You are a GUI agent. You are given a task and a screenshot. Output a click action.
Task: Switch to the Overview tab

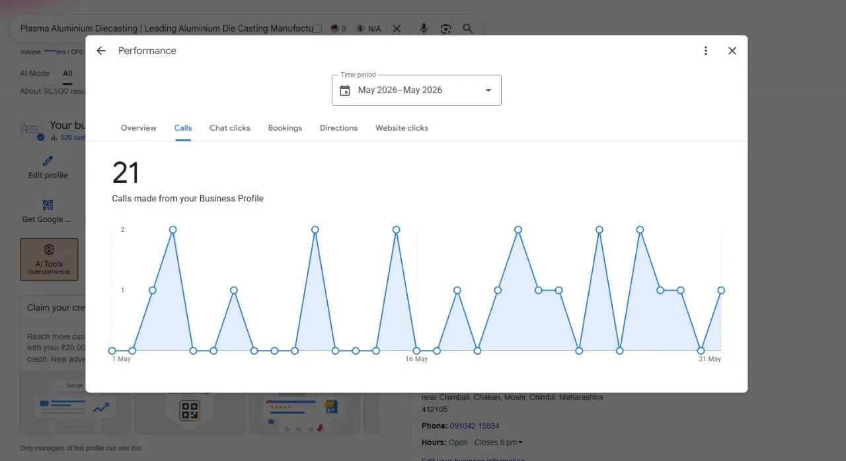tap(139, 128)
